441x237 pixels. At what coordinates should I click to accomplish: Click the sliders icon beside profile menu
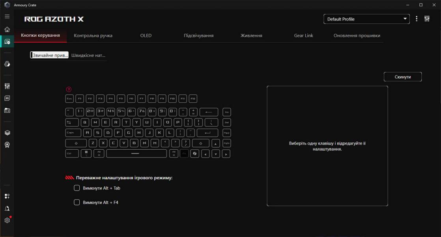pos(427,19)
